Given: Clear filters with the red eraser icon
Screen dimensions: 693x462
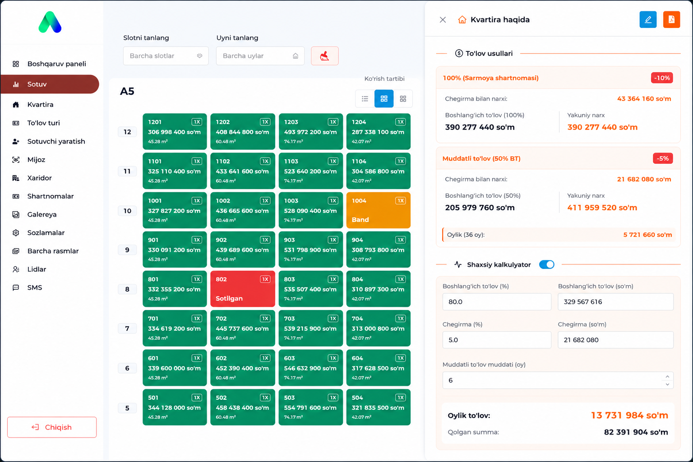Looking at the screenshot, I should click(324, 56).
